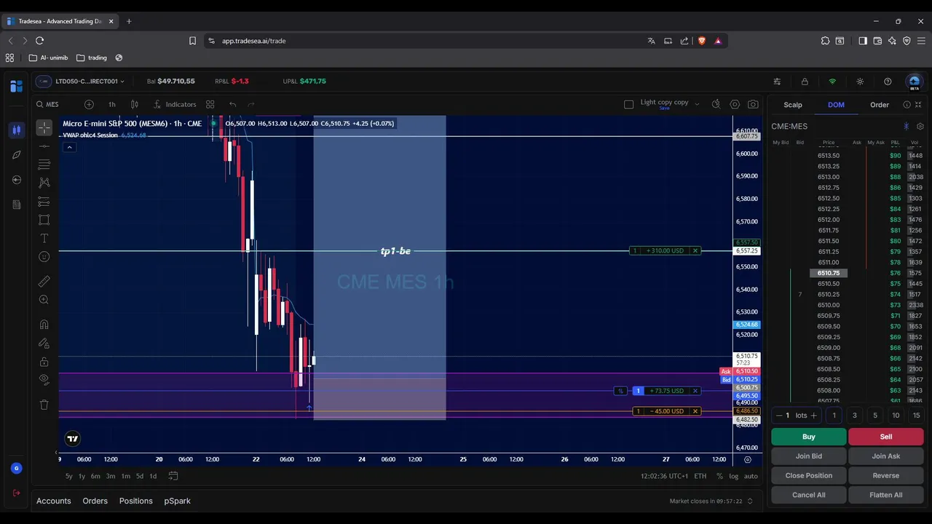
Task: Toggle the log scale option
Action: [733, 476]
